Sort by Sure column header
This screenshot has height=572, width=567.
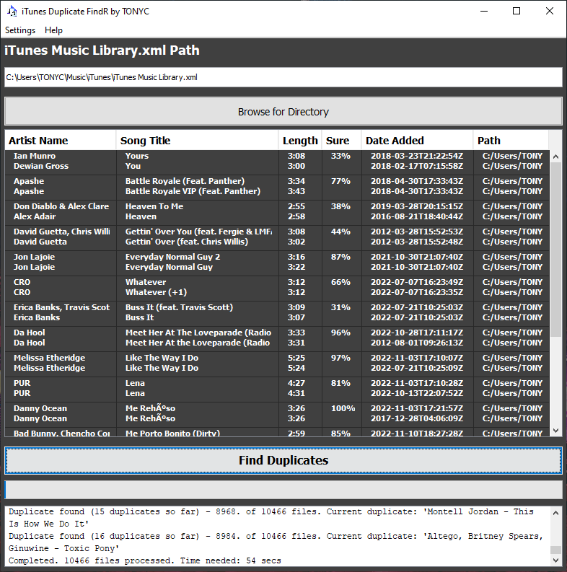point(341,141)
